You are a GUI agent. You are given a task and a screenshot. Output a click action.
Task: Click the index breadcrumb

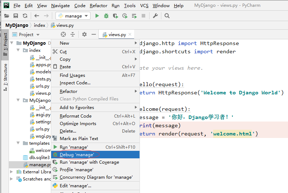click(x=39, y=25)
